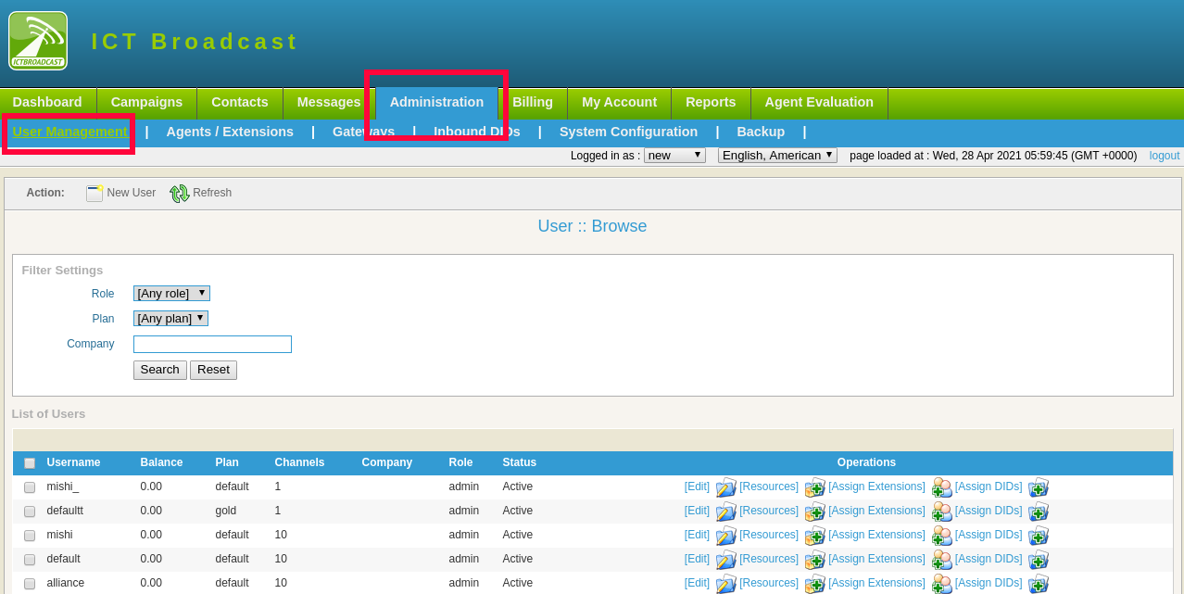Focus the Company filter text field
The image size is (1184, 594).
coord(212,344)
